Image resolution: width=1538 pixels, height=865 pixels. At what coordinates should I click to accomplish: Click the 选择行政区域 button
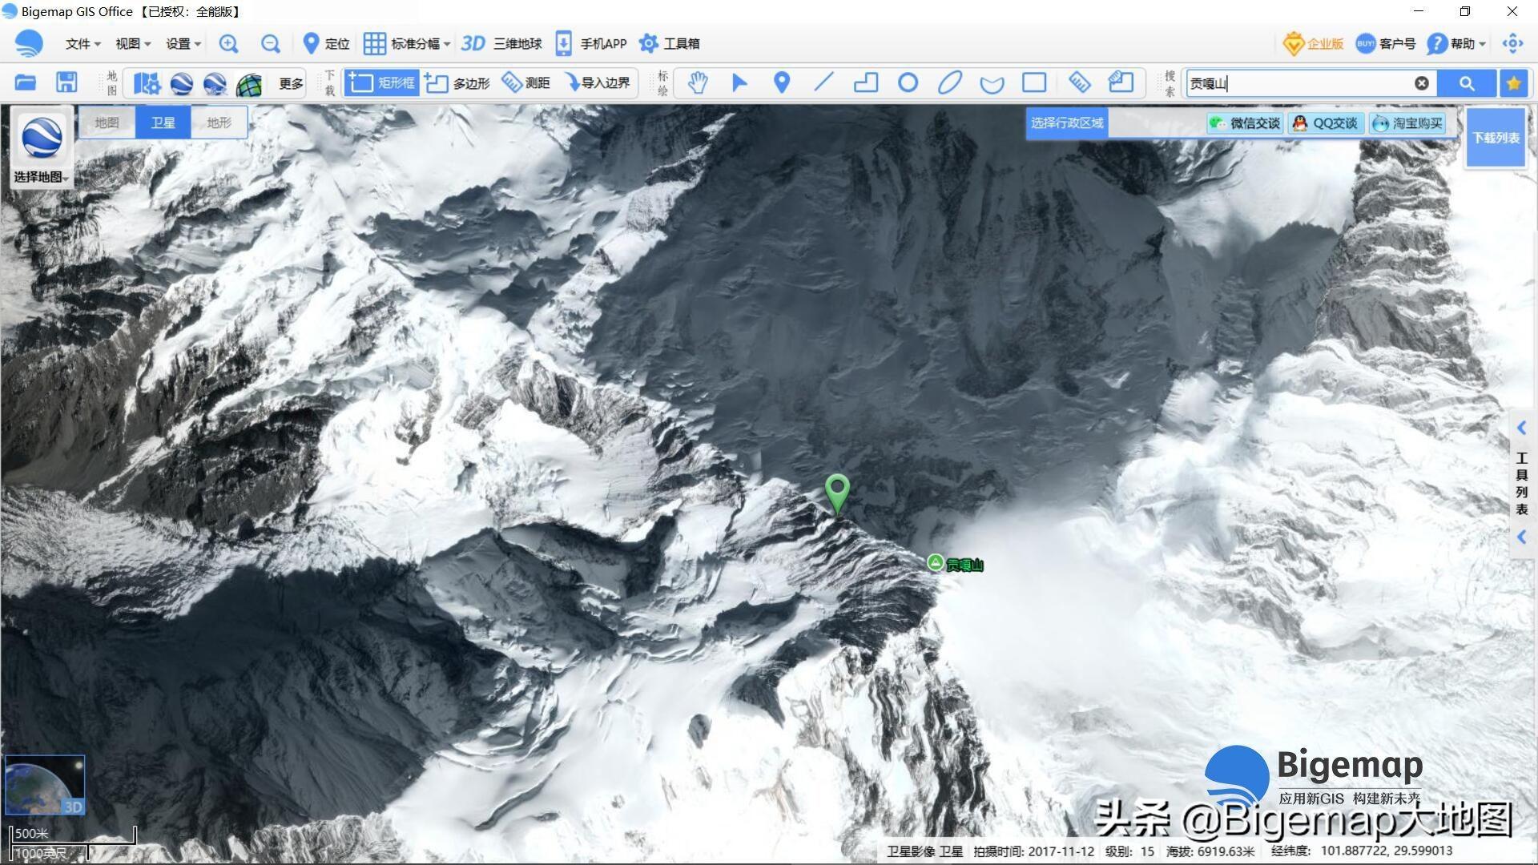click(x=1066, y=123)
